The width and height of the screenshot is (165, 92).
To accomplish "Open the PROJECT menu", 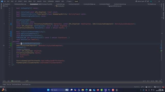I will click(20, 1).
